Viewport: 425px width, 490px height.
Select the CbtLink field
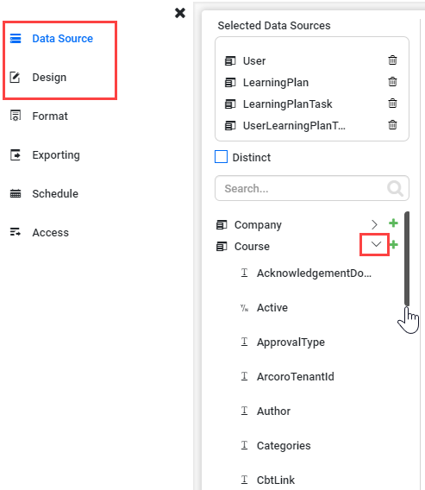tap(276, 480)
